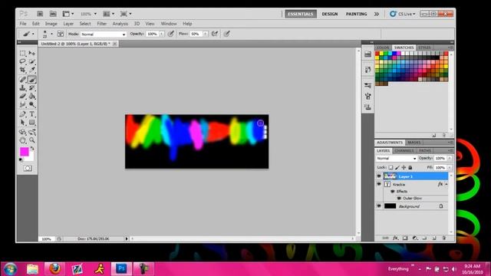Open the File menu
This screenshot has width=491, height=276.
tap(23, 24)
